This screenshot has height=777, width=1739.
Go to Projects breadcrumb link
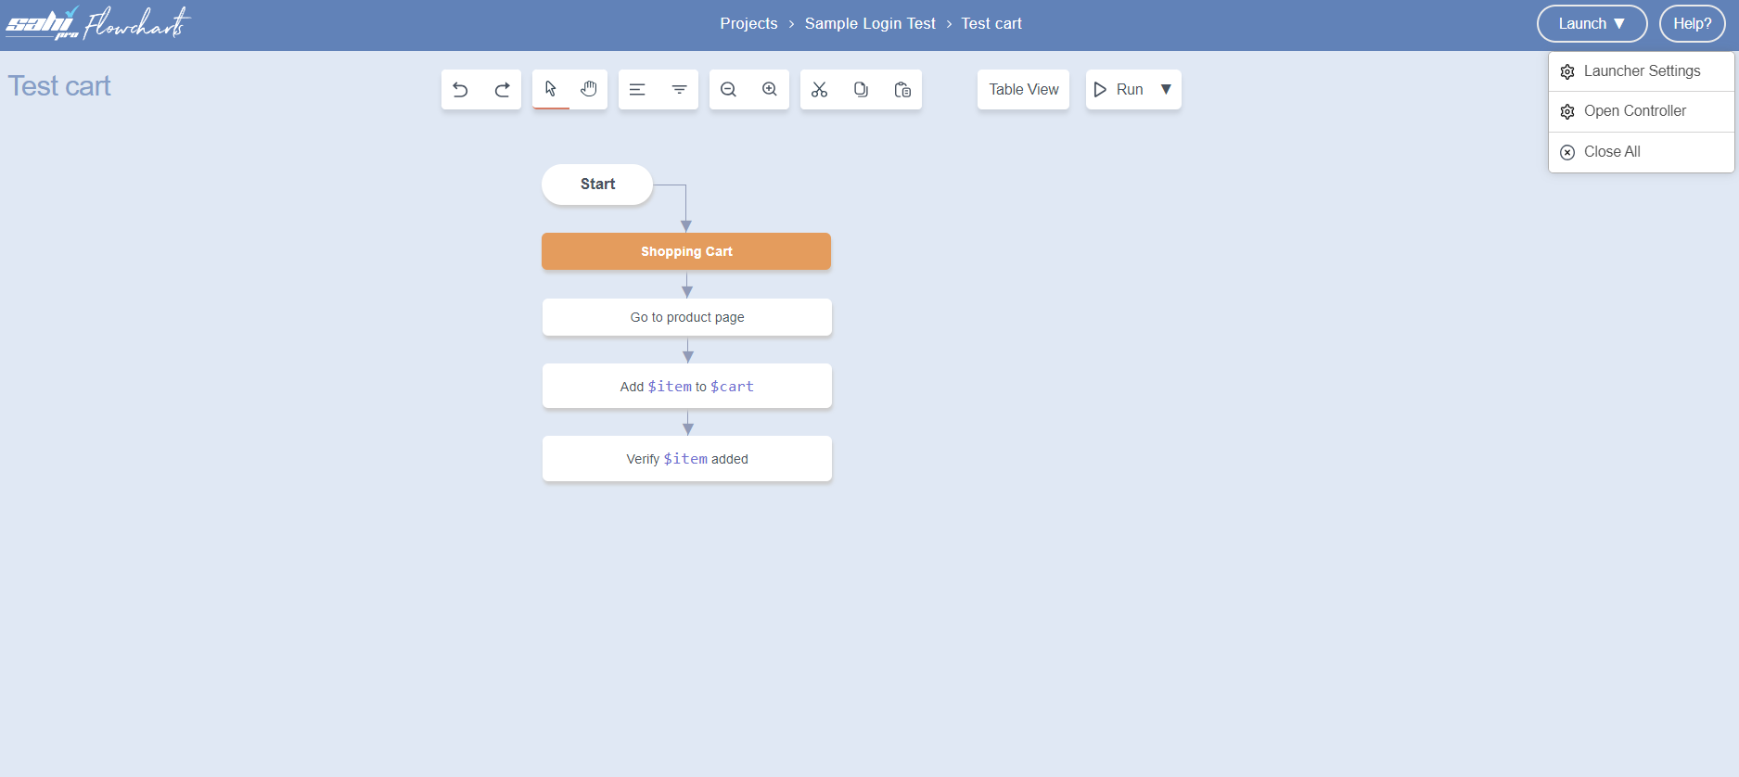(x=748, y=24)
